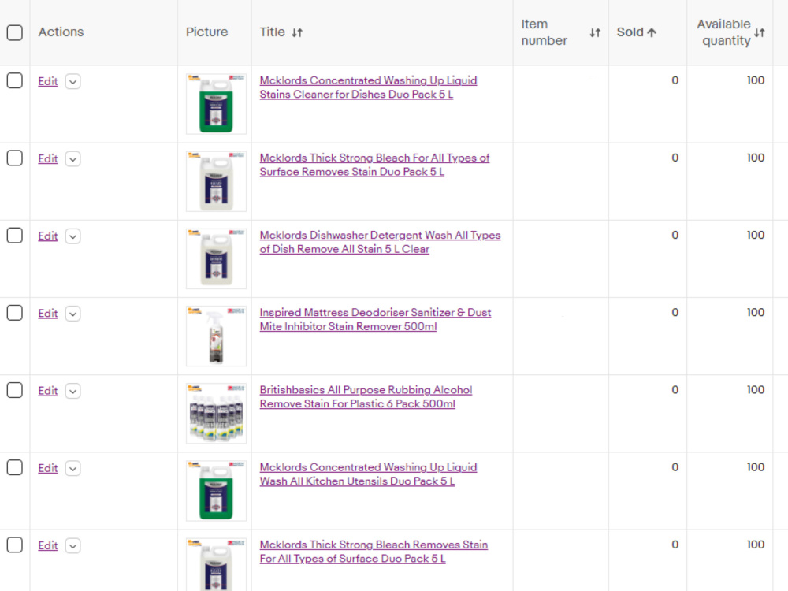Tick the Britishbasics Rubbing Alcohol row checkbox
This screenshot has width=788, height=591.
click(14, 390)
